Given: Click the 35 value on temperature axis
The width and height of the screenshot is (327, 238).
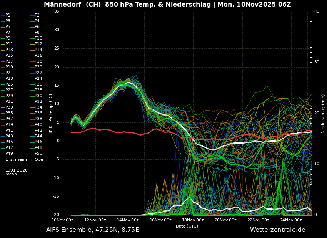Looking at the screenshot, I should pyautogui.click(x=57, y=12).
